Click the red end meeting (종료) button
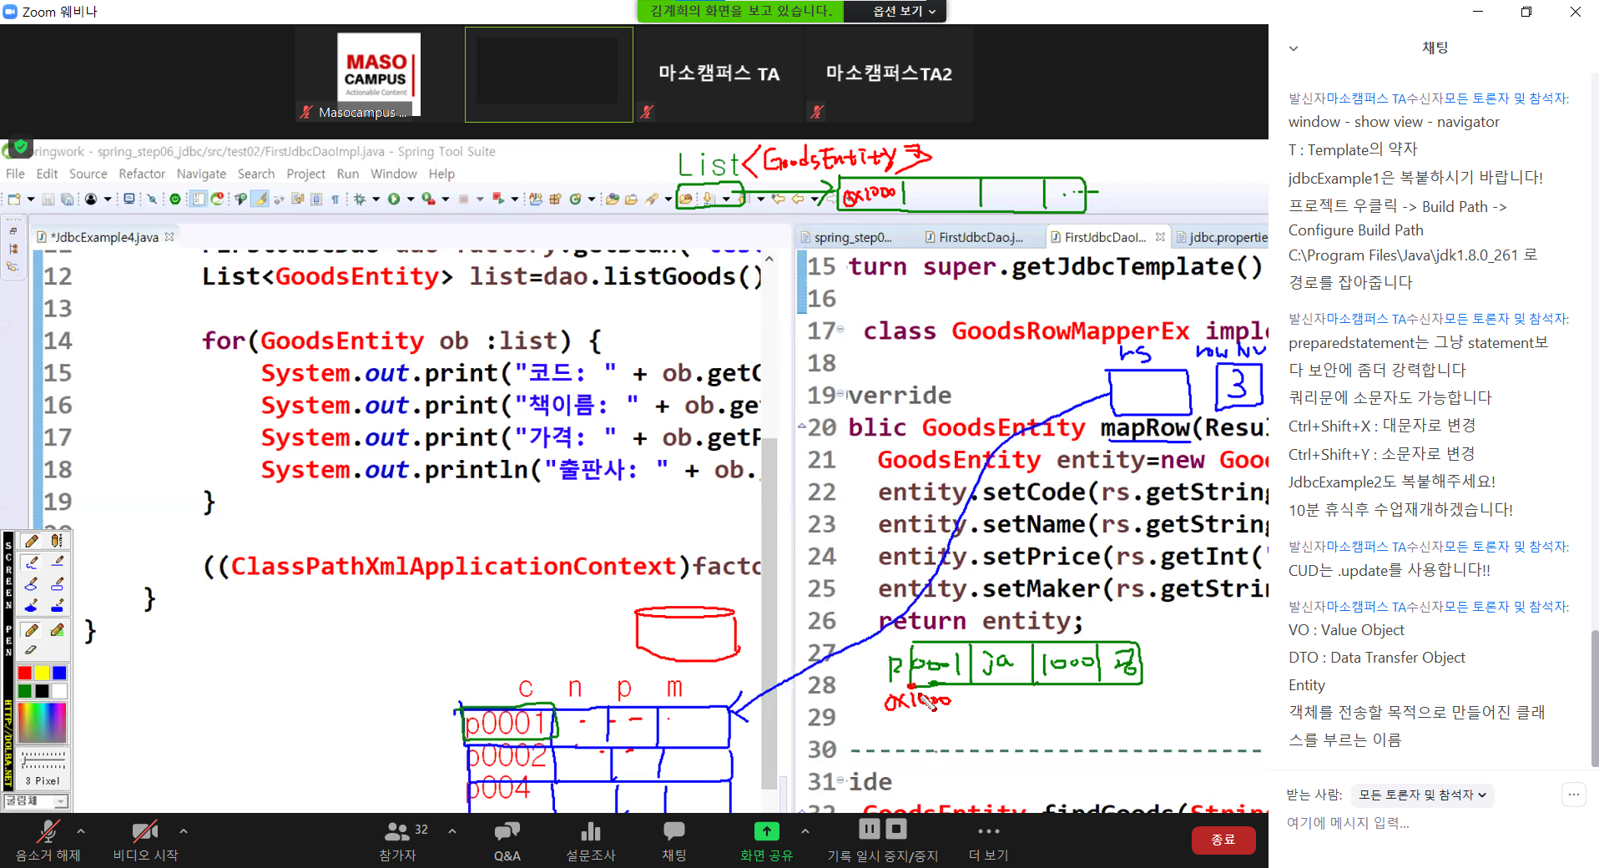The height and width of the screenshot is (868, 1599). coord(1223,840)
